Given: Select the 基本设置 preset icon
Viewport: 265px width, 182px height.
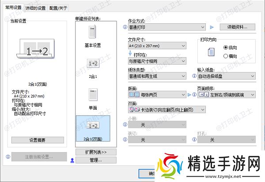Looking at the screenshot, I should 93,32.
